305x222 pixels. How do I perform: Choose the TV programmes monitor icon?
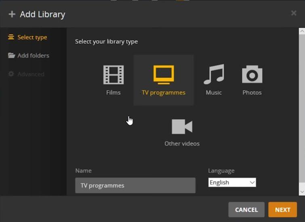point(164,75)
